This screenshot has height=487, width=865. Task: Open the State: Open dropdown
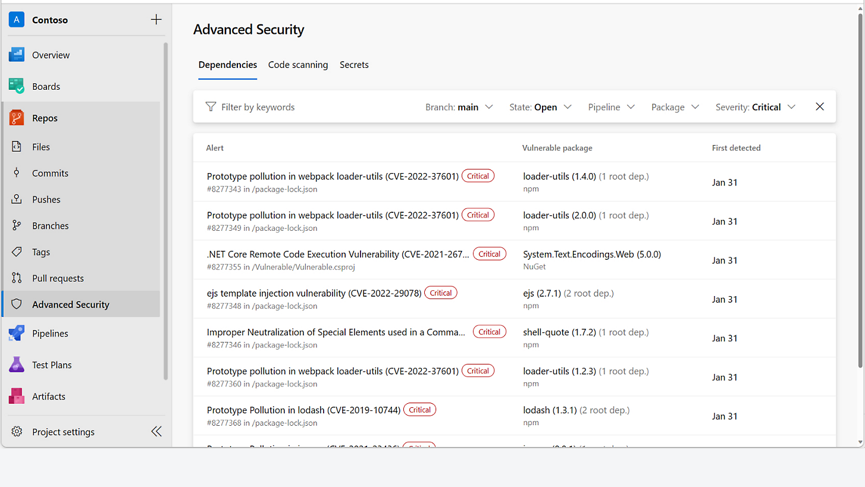tap(540, 107)
